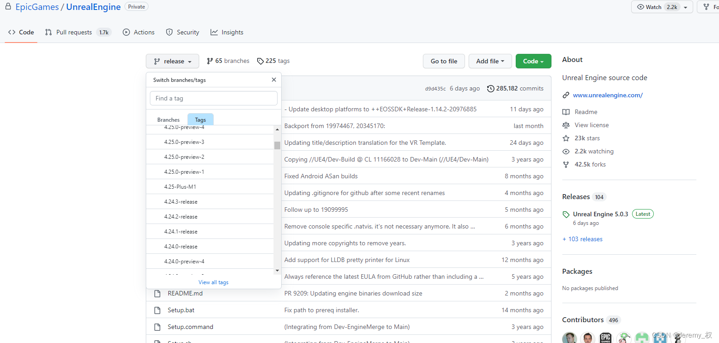
Task: Click the file icon for README.md
Action: click(158, 294)
